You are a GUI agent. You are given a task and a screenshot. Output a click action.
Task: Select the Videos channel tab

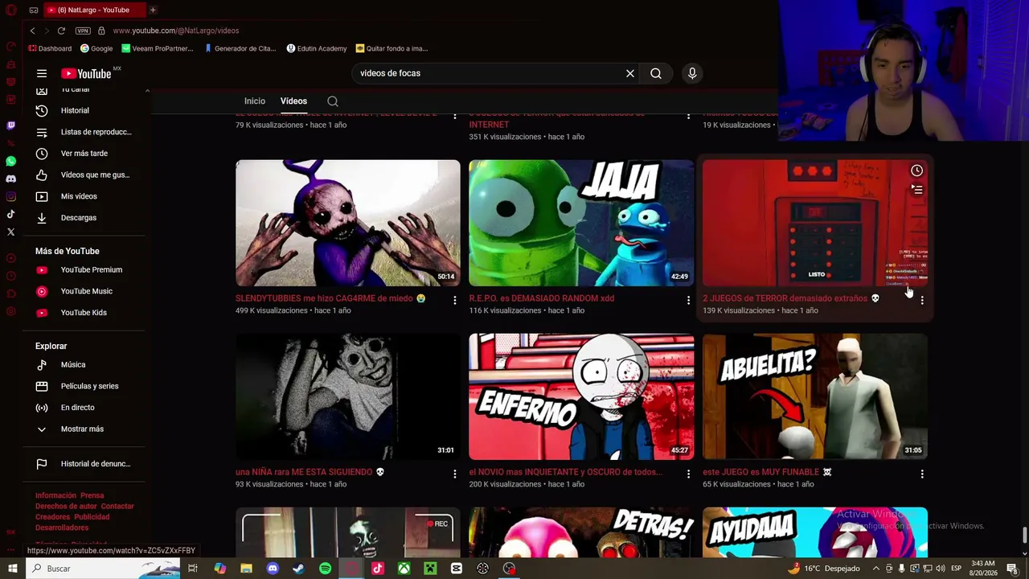(x=293, y=101)
